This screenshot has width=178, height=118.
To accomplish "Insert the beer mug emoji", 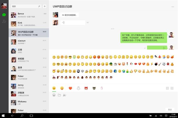I will coord(164,57).
